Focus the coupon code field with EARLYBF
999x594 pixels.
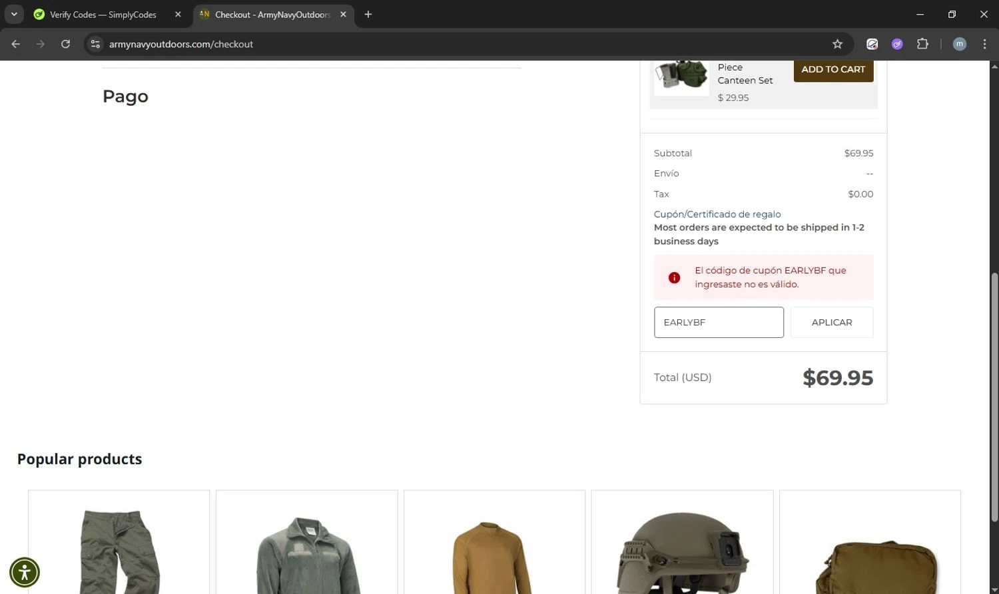tap(719, 322)
